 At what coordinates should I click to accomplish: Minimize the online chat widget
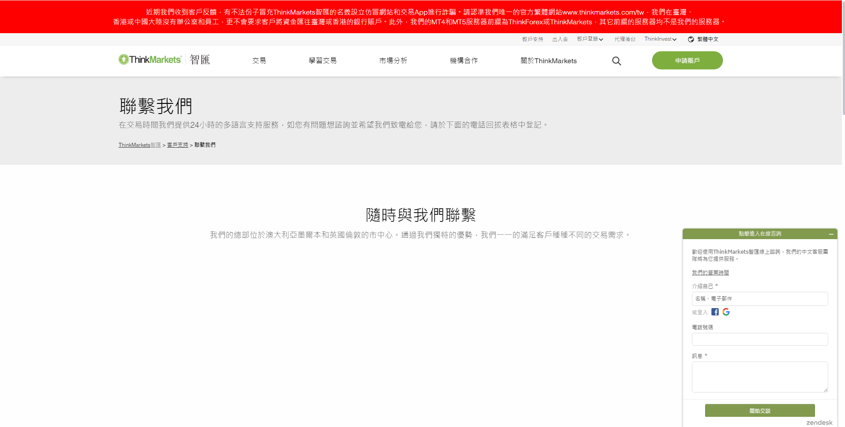[x=831, y=234]
